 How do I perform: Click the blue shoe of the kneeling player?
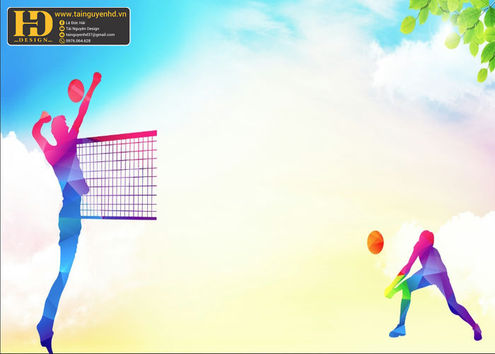[x=397, y=331]
